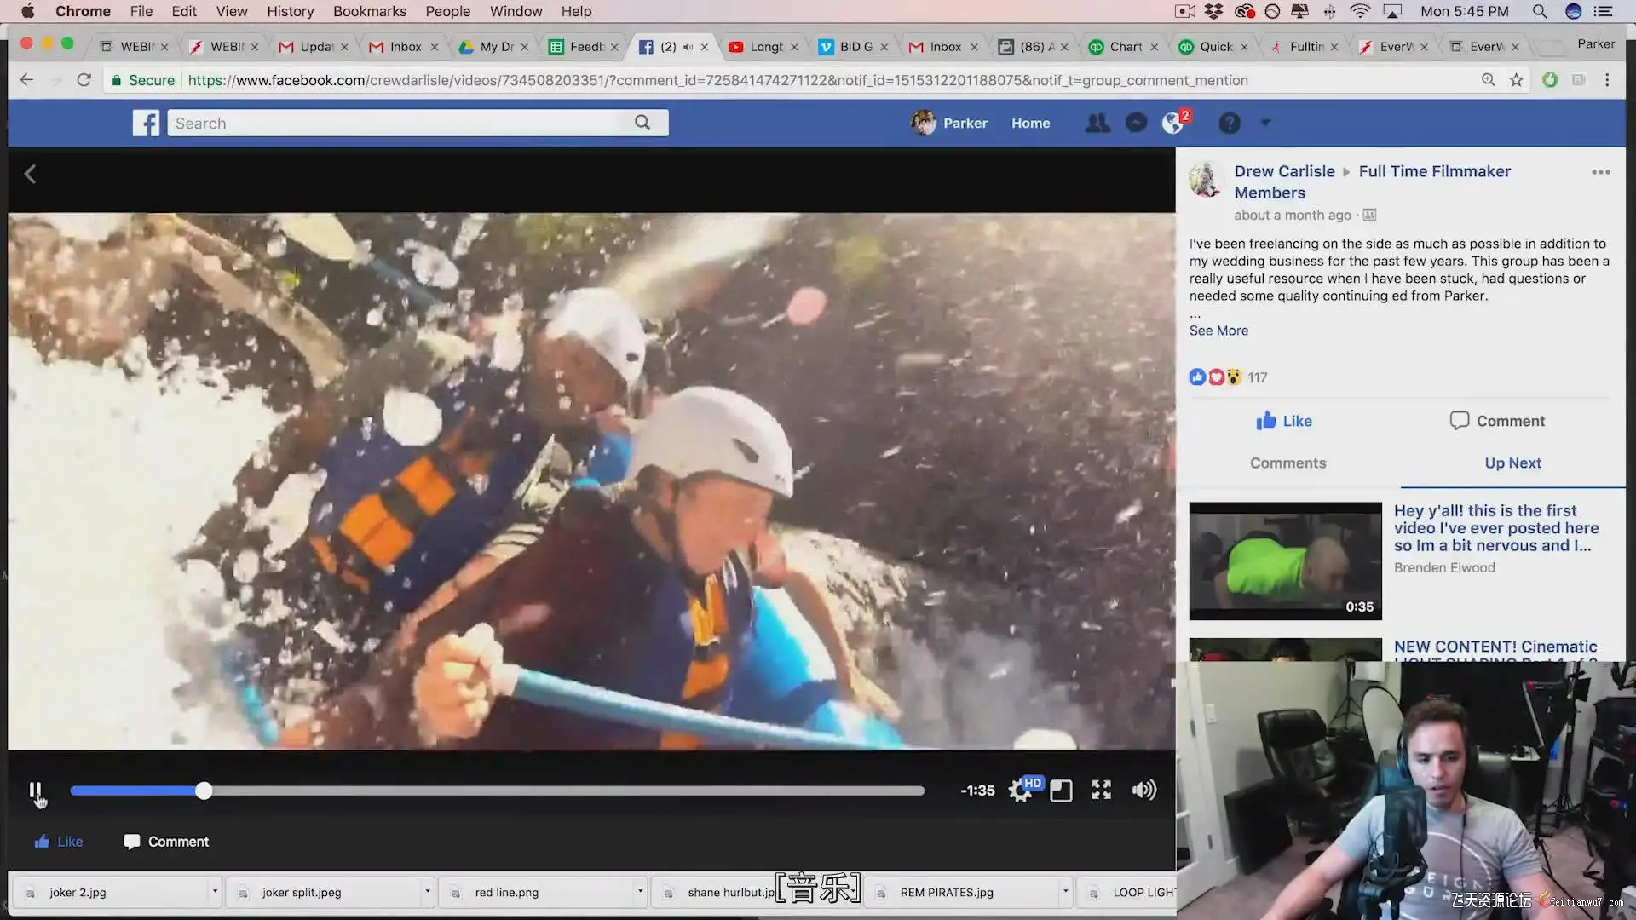Enter fullscreen video mode

coord(1101,791)
